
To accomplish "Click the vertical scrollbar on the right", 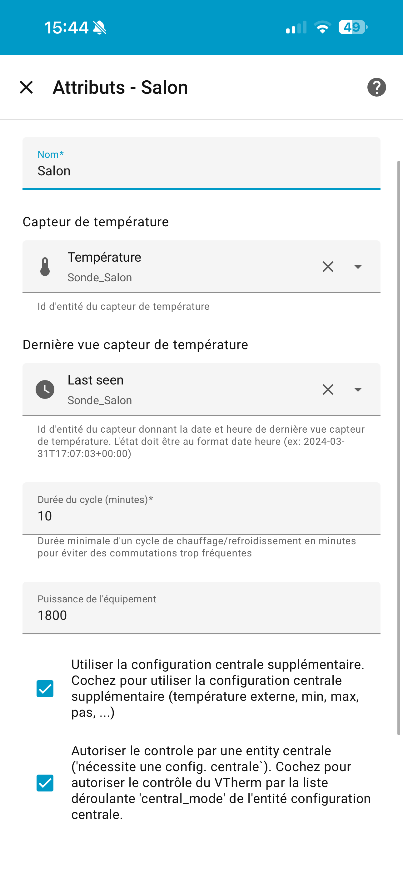I will [x=399, y=448].
